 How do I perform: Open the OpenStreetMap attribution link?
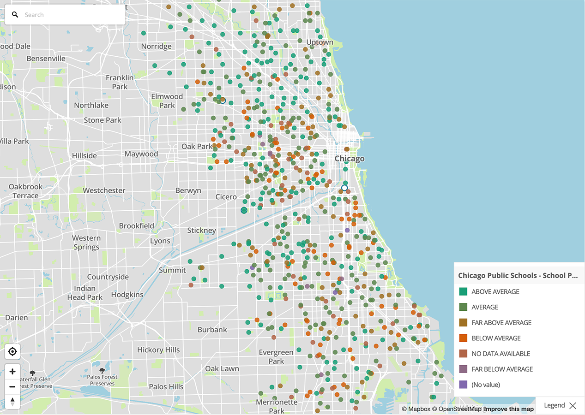(x=457, y=409)
